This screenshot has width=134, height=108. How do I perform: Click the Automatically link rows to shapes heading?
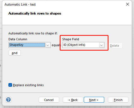click(35, 13)
